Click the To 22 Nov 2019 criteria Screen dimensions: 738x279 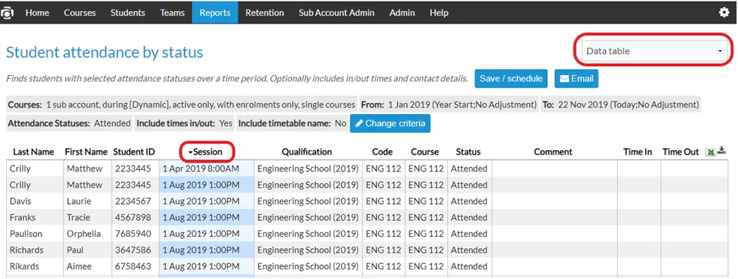(621, 105)
